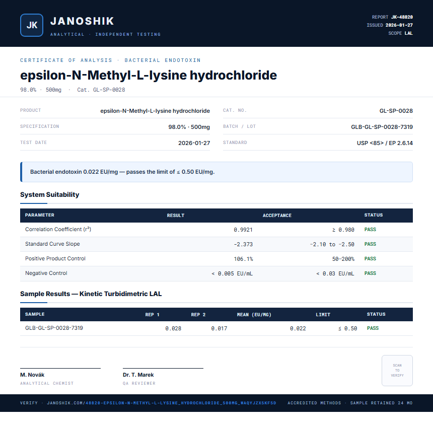Viewport: 433px width, 426px height.
Task: Click Negative Control result < 0.005 EU/mL
Action: (232, 274)
